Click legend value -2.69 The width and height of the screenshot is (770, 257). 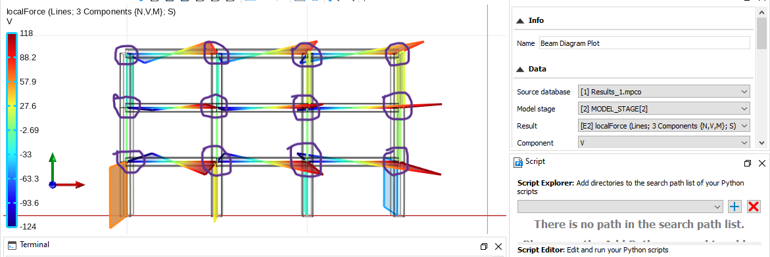pyautogui.click(x=29, y=130)
